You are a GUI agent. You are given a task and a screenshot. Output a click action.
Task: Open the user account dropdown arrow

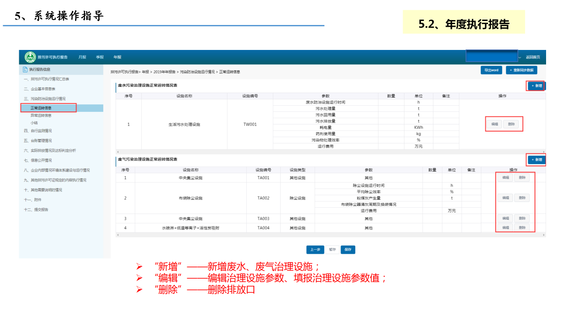(520, 58)
